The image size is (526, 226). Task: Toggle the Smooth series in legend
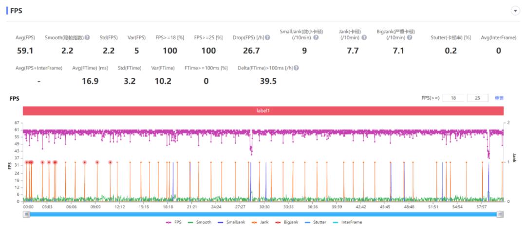(x=200, y=222)
